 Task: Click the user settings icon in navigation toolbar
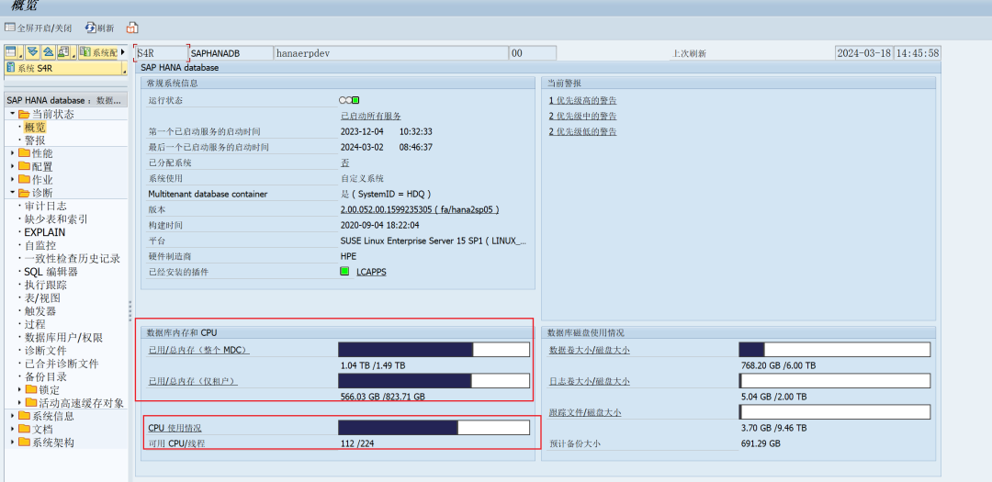point(63,51)
